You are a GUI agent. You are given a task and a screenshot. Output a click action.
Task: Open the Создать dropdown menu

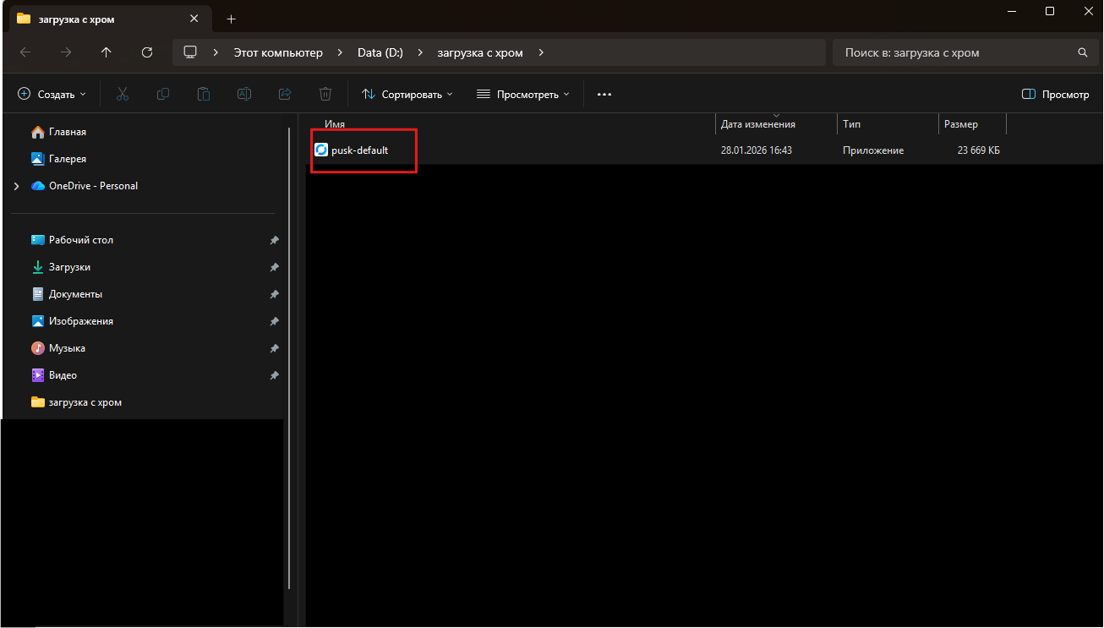coord(52,95)
